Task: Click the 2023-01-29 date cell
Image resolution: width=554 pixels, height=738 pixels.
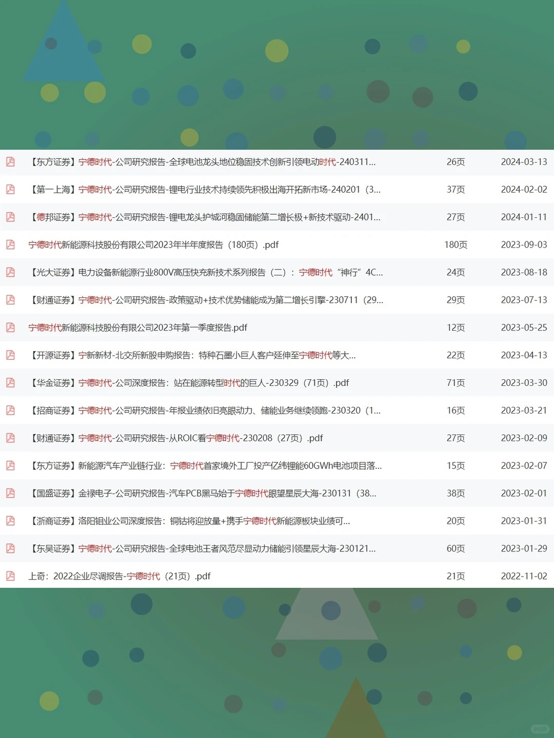Action: pos(524,549)
